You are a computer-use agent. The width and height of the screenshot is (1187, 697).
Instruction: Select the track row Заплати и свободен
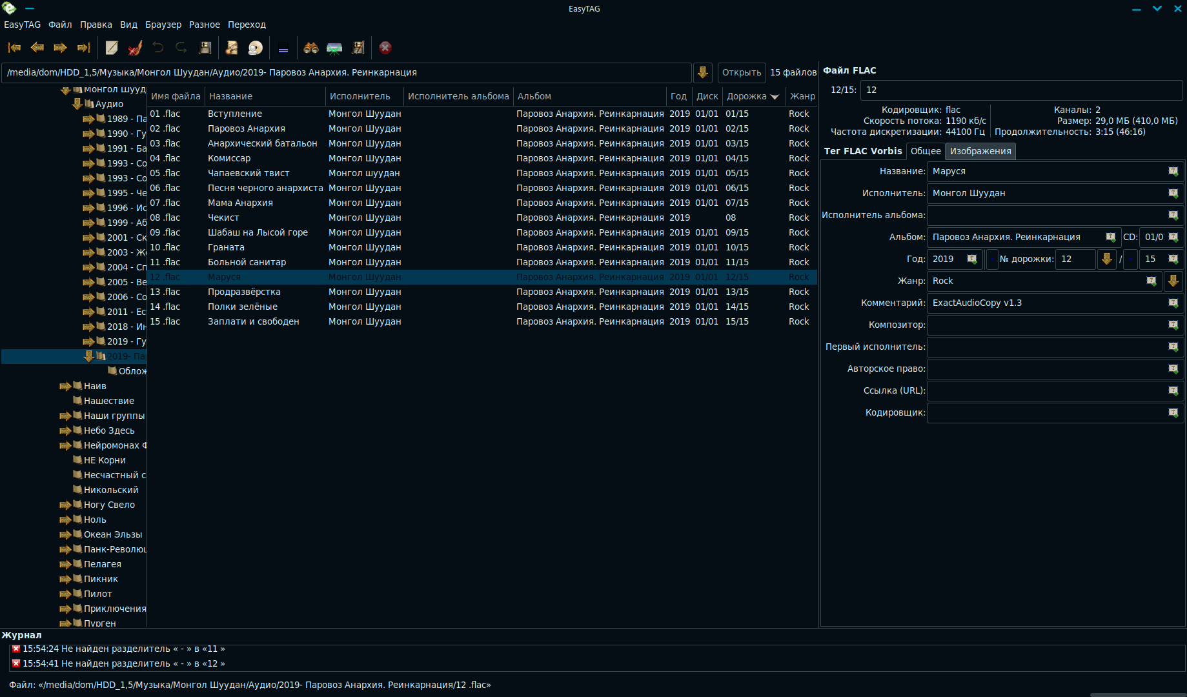(482, 321)
